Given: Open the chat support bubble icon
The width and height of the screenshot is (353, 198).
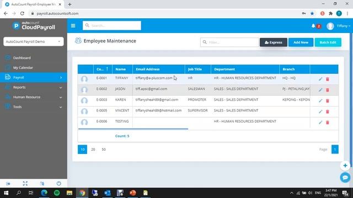Looking at the screenshot, I should click(345, 178).
